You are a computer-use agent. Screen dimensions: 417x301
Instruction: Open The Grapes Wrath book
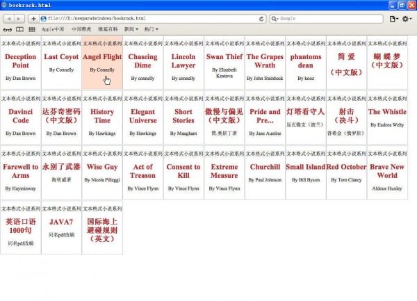(265, 61)
